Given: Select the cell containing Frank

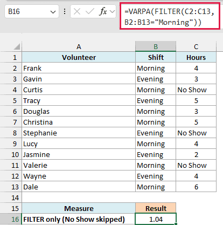Looking at the screenshot, I should (79, 68).
